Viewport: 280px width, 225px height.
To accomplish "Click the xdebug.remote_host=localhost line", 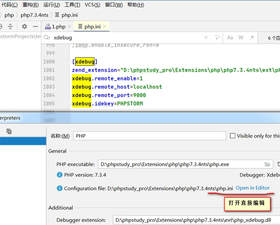I will tap(117, 87).
